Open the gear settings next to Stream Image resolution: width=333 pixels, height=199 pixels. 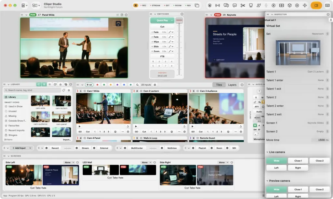77,148
